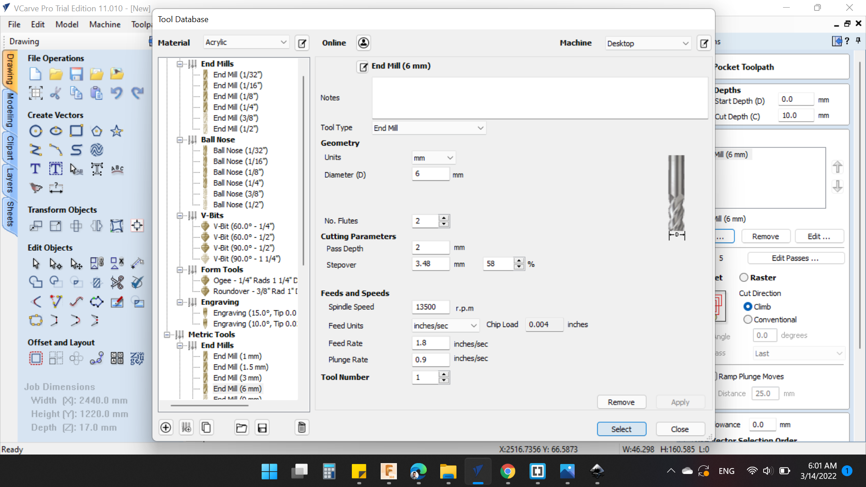Image resolution: width=866 pixels, height=487 pixels.
Task: Select the Draw Rectangle tool
Action: (x=76, y=131)
